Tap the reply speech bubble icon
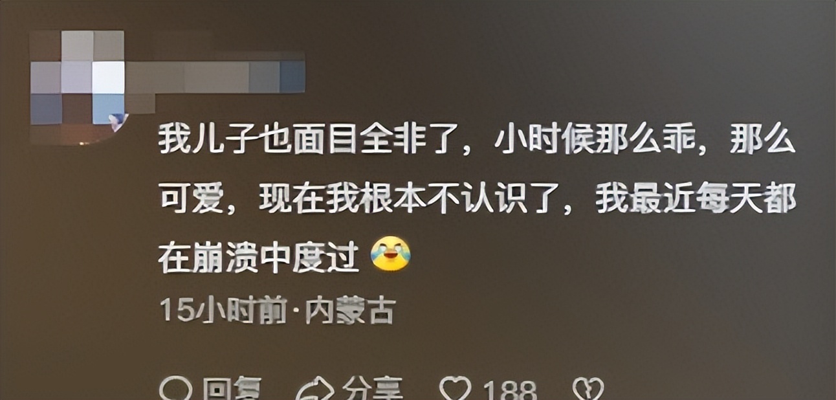 (x=176, y=390)
